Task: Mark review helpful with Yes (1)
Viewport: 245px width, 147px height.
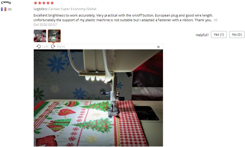Action: click(219, 35)
